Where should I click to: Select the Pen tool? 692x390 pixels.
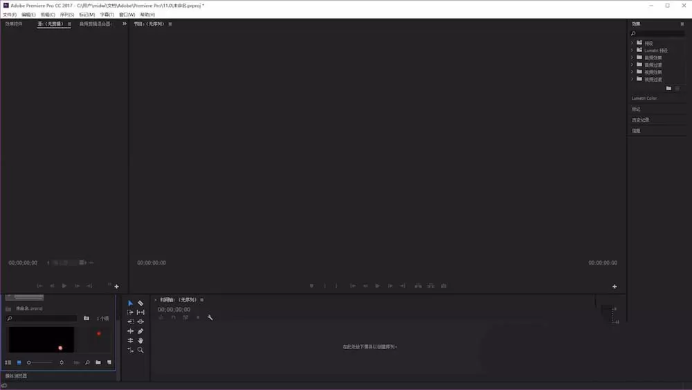140,331
